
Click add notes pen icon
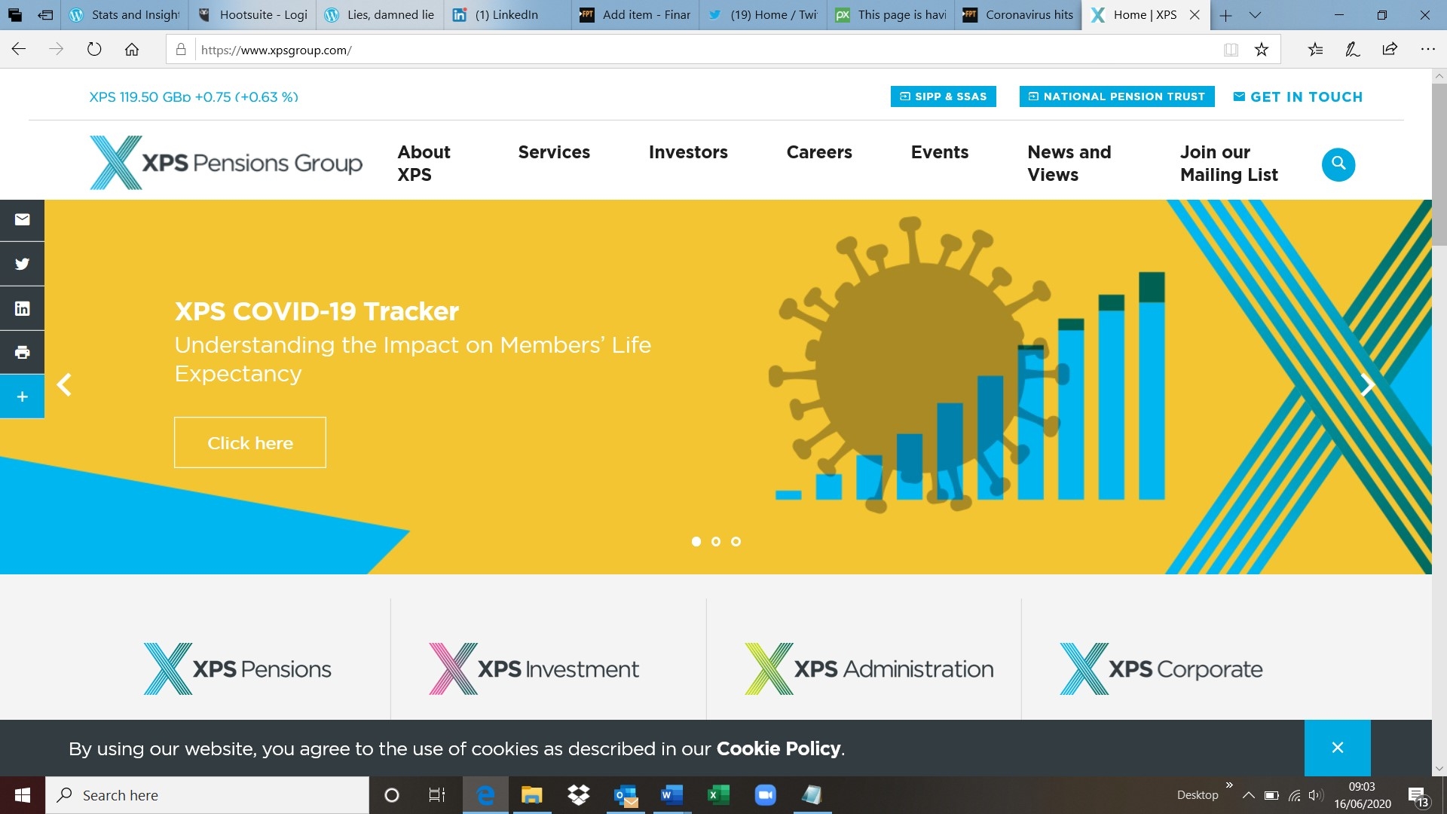click(1353, 50)
